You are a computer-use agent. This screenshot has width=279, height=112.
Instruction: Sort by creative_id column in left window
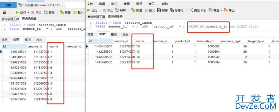[x=38, y=47]
